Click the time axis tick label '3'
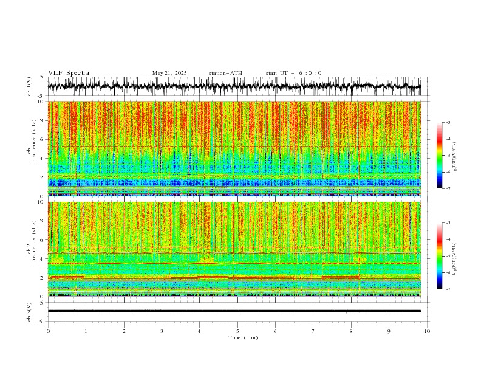This screenshot has width=481, height=372. click(162, 331)
